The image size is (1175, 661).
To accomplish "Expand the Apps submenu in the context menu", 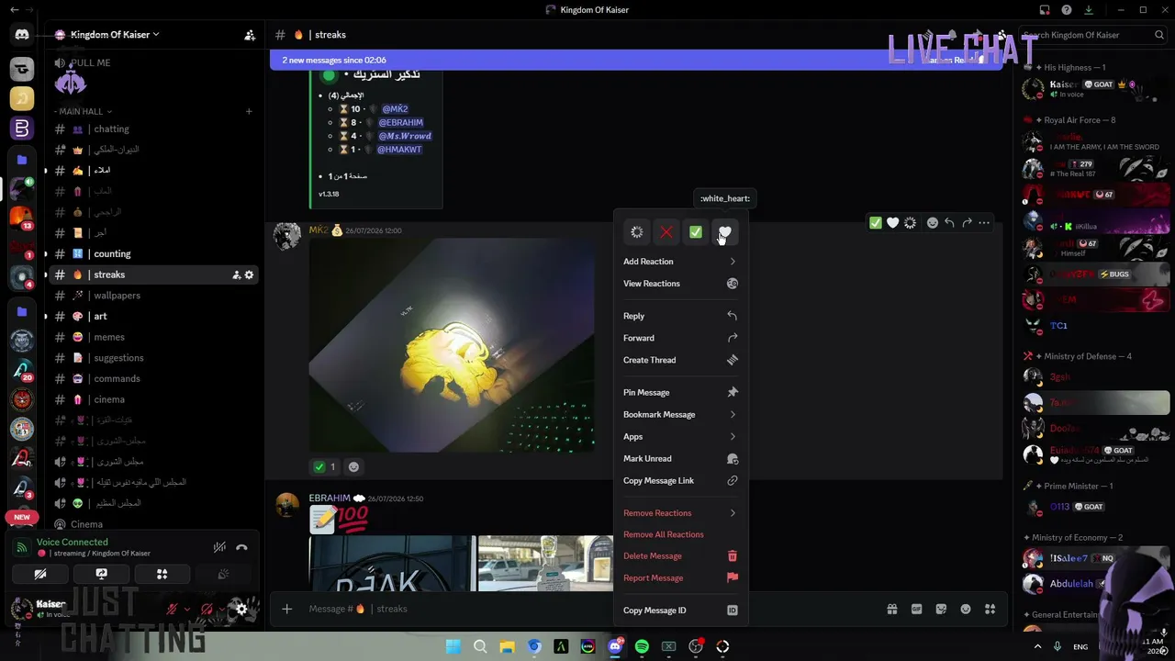I will 680,436.
